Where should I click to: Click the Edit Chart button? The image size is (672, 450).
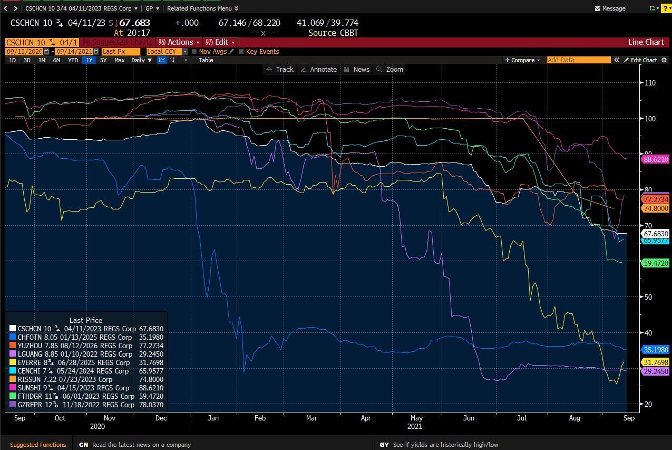tap(640, 60)
